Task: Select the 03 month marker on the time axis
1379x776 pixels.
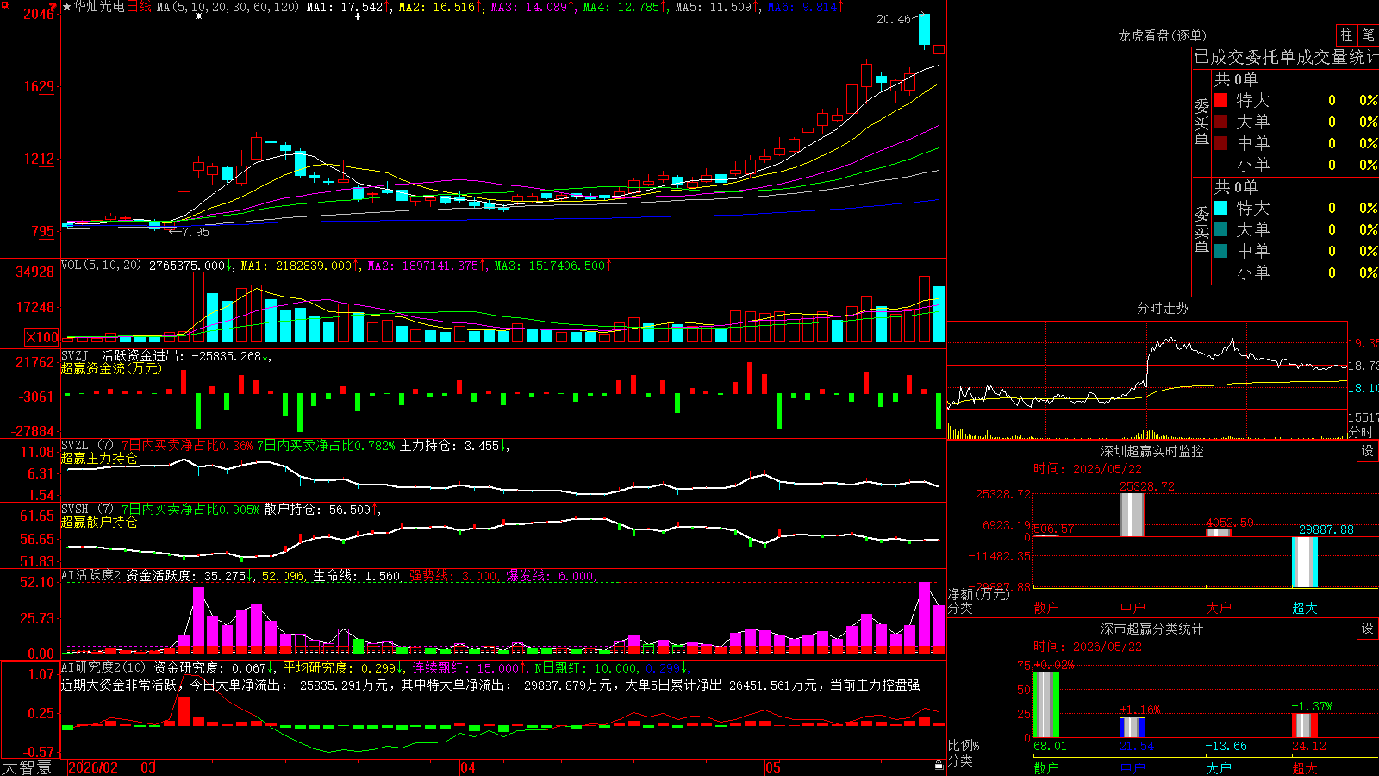Action: (148, 767)
